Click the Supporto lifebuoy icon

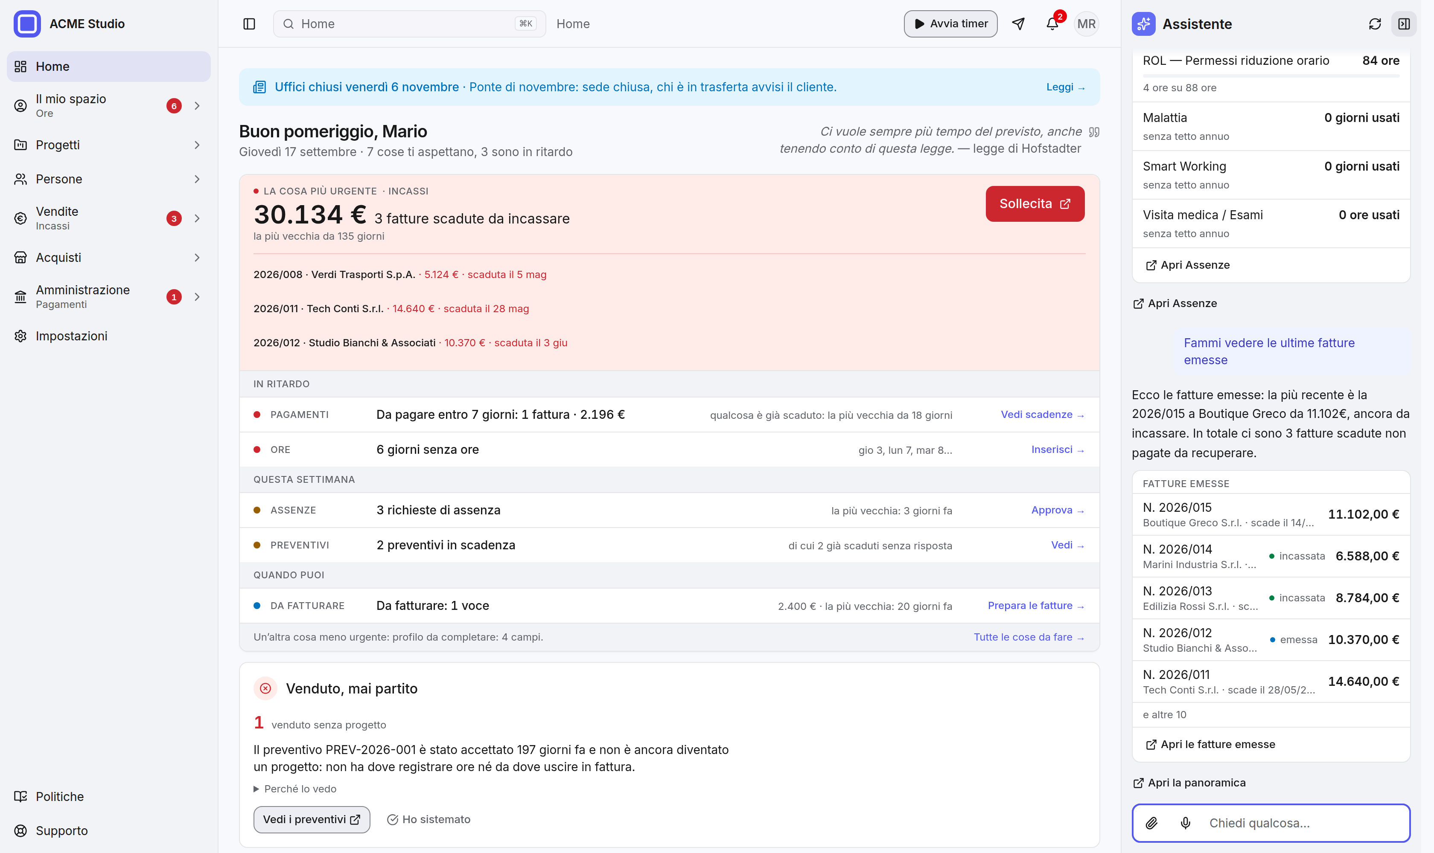point(21,830)
